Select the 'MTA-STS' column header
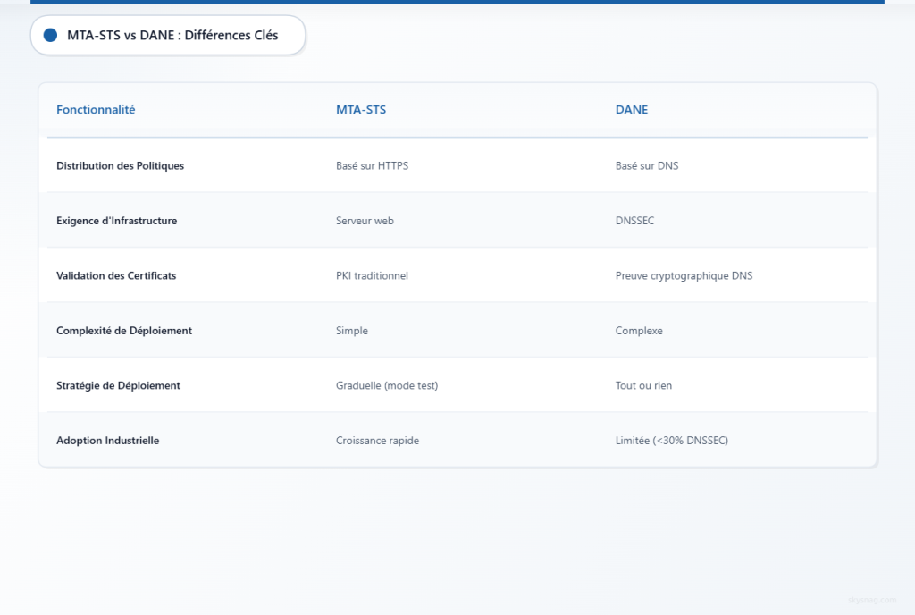Screen dimensions: 915x615 point(361,110)
